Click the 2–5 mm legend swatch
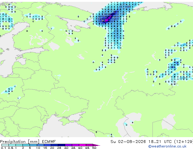The image size is (193, 149). click(26, 145)
